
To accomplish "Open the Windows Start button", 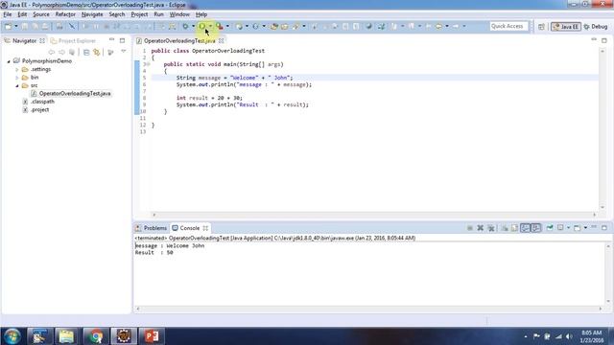I will [12, 336].
